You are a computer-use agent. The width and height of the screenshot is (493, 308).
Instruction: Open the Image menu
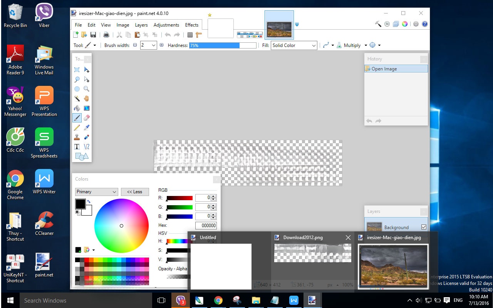(x=123, y=25)
